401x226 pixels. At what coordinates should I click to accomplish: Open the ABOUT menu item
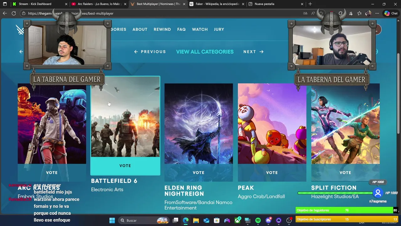pos(140,29)
